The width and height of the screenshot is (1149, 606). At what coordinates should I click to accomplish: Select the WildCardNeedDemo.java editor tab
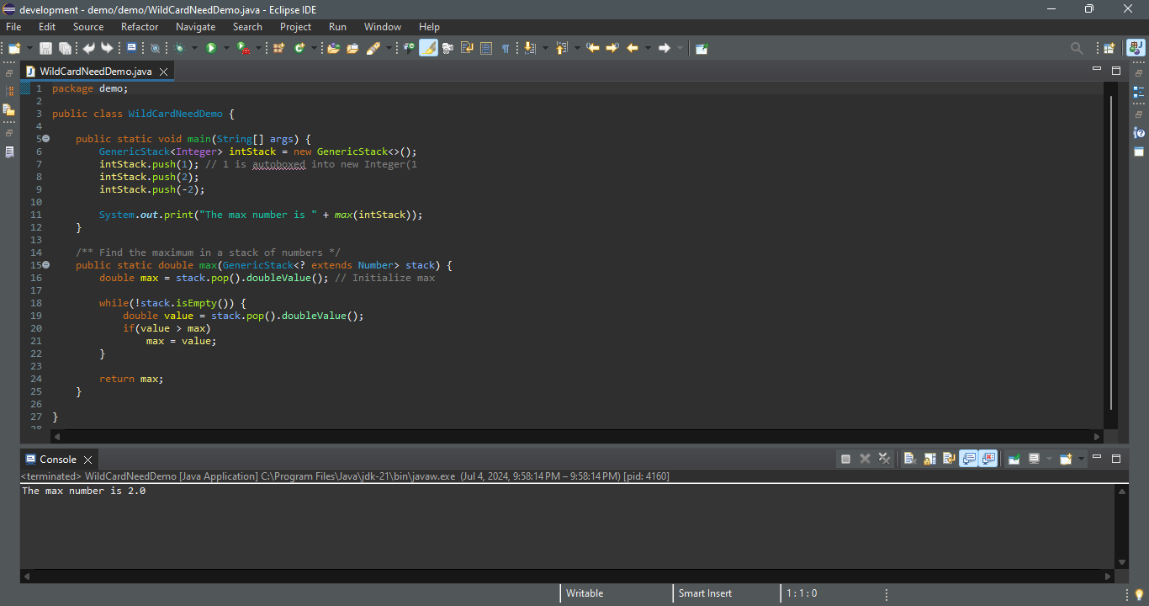coord(95,72)
